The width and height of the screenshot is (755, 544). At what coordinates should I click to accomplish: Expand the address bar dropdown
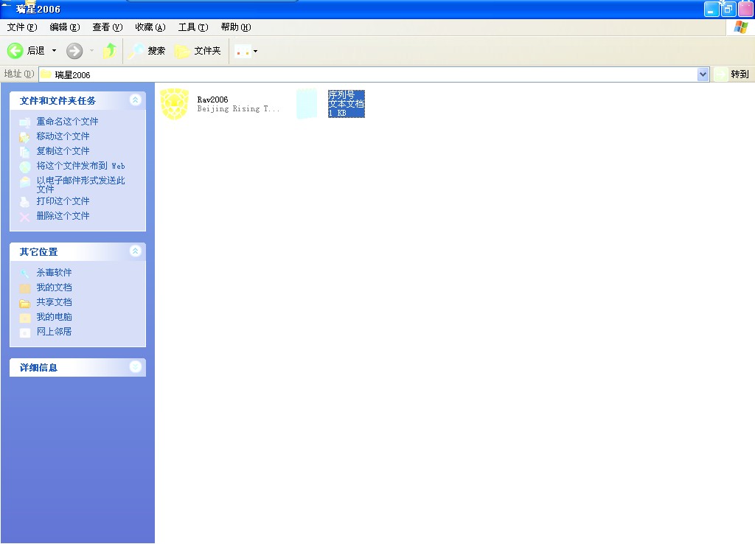pyautogui.click(x=703, y=74)
